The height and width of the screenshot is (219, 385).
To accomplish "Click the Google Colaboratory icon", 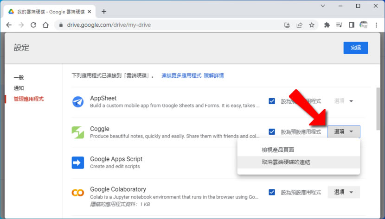I will (78, 193).
